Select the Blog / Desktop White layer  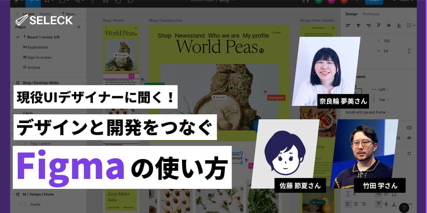(41, 83)
